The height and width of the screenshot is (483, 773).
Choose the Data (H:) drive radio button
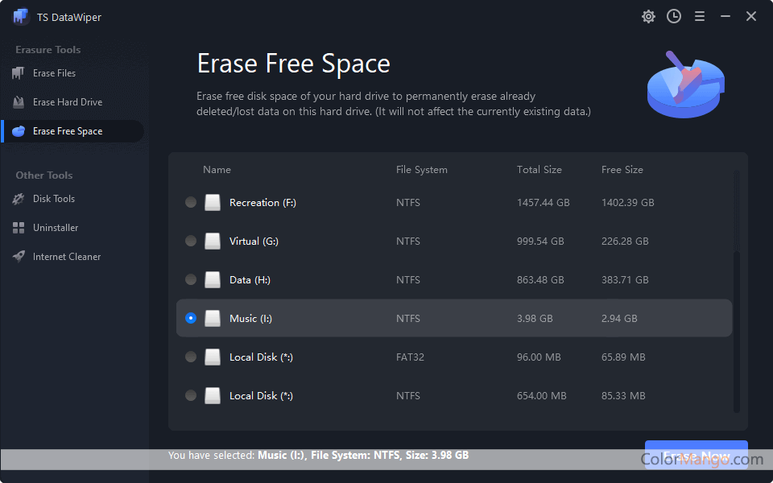coord(191,280)
